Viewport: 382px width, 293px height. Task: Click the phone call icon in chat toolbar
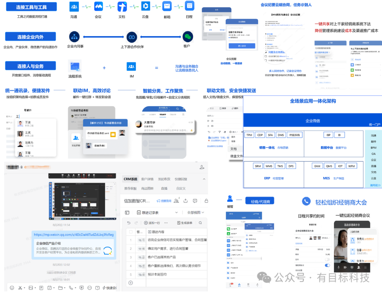71,288
